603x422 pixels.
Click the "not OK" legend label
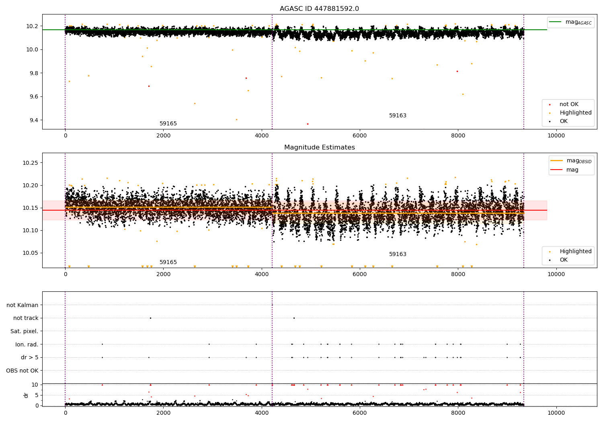pos(569,104)
